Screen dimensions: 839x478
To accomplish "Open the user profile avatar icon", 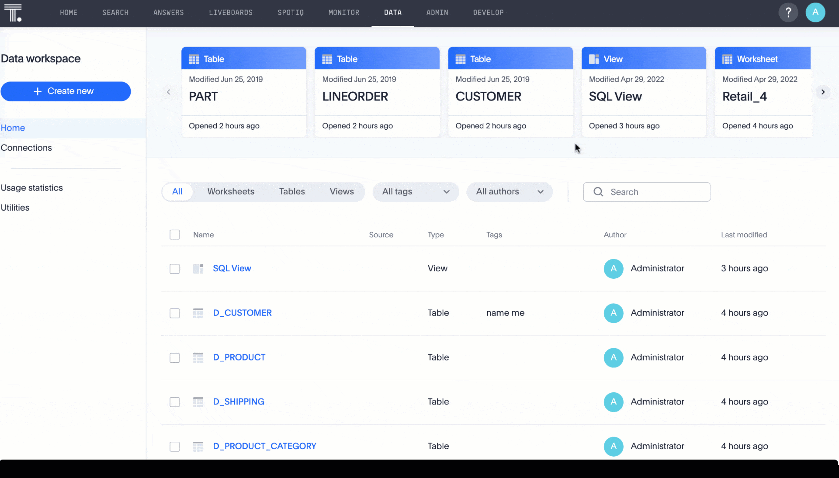I will pyautogui.click(x=815, y=12).
